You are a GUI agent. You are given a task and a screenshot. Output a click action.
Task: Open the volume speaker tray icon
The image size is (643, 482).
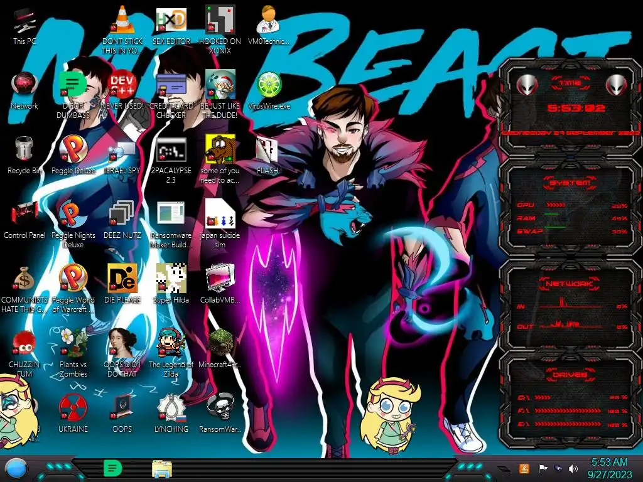click(x=573, y=468)
